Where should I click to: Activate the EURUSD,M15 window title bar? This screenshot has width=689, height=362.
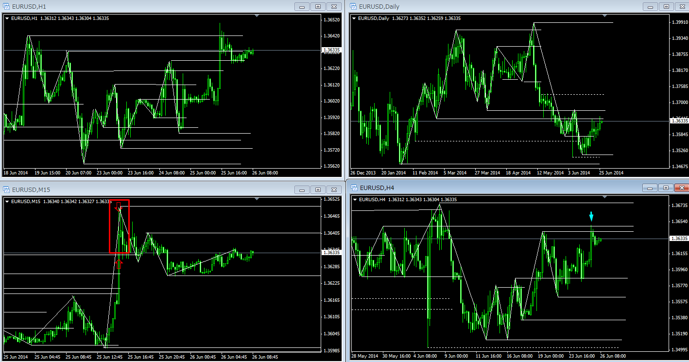coord(146,189)
